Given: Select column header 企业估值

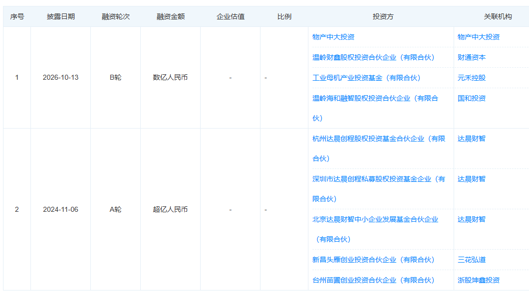Looking at the screenshot, I should point(231,16).
